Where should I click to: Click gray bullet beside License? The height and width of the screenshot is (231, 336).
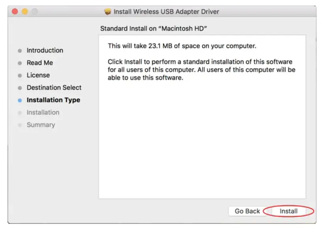20,76
